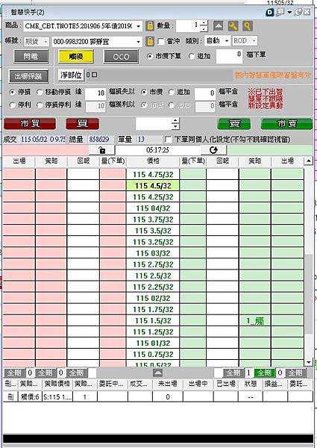317x448 pixels.
Task: Click the S:115 1... strategy price cell
Action: (x=57, y=397)
